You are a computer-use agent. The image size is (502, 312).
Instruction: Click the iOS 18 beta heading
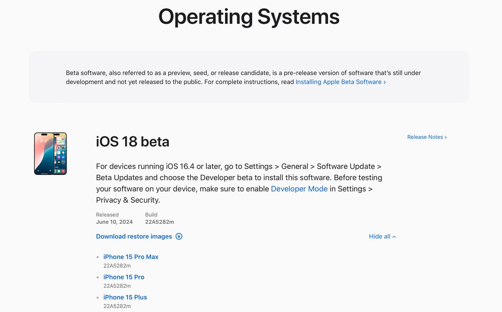(133, 142)
